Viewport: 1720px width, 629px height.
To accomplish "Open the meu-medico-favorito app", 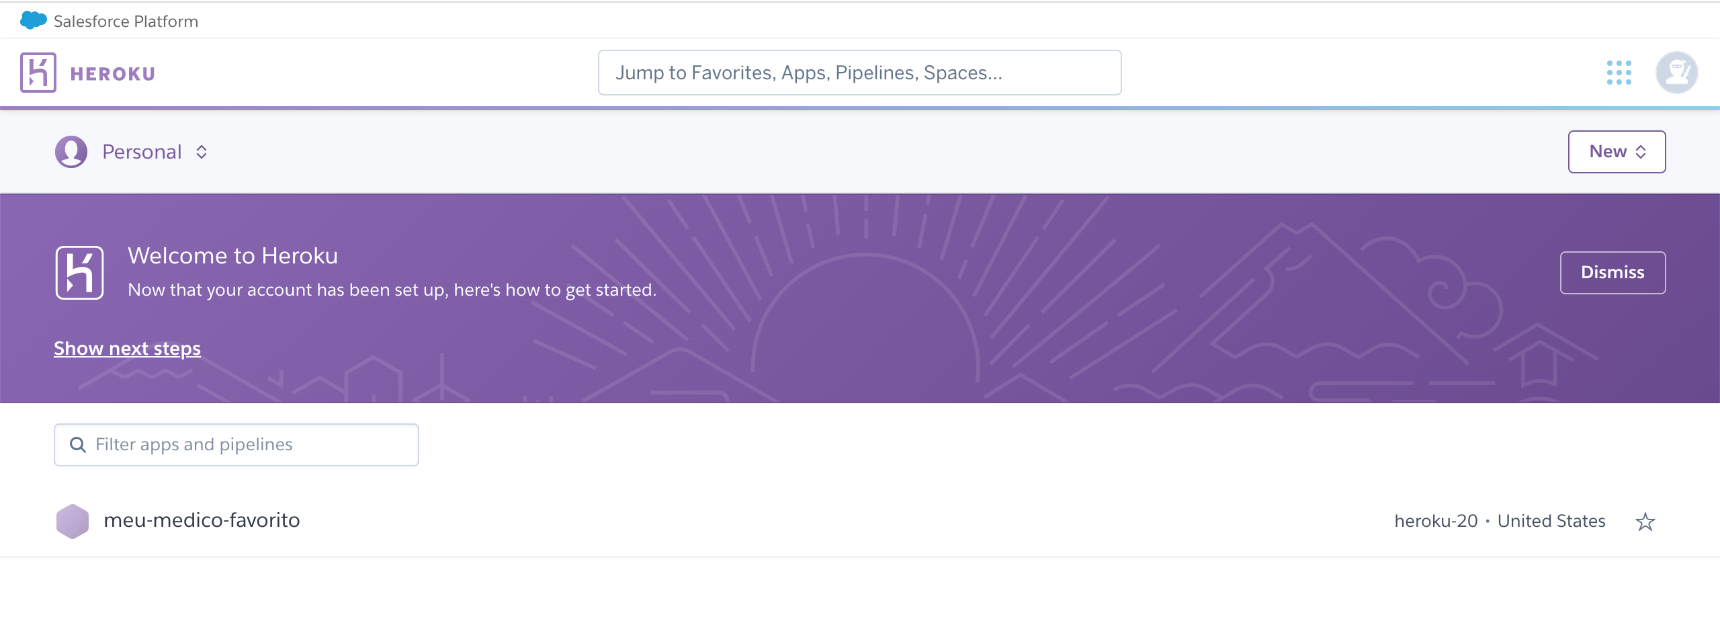I will (202, 521).
